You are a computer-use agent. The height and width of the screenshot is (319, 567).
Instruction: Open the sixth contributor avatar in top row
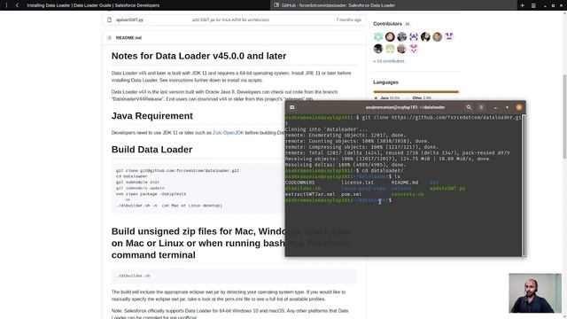point(437,36)
